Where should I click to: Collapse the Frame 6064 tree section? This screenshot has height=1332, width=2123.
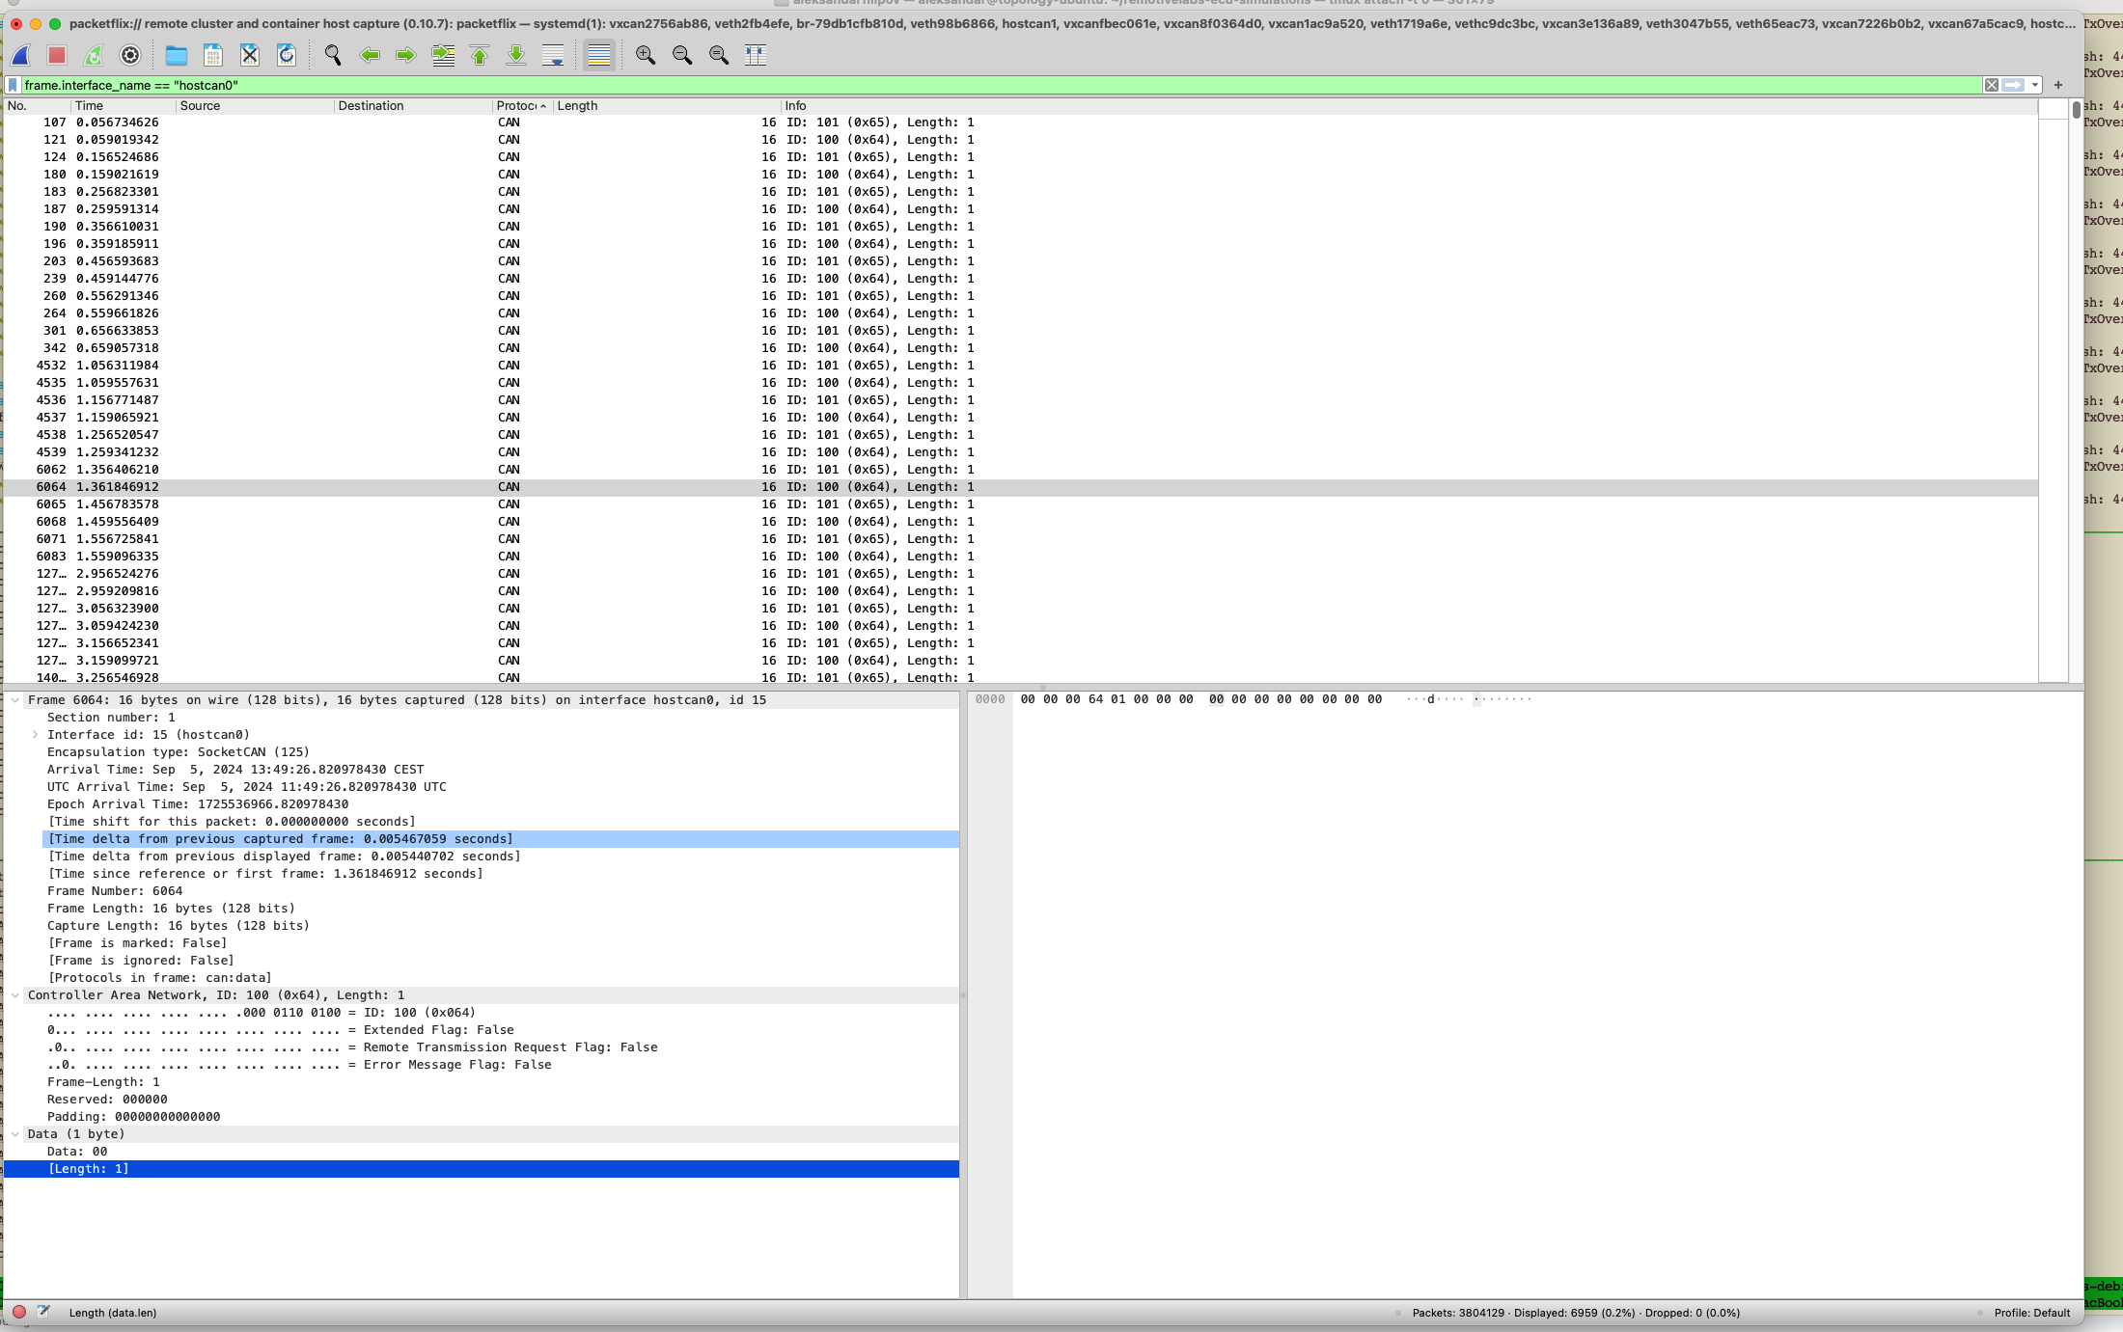coord(15,700)
